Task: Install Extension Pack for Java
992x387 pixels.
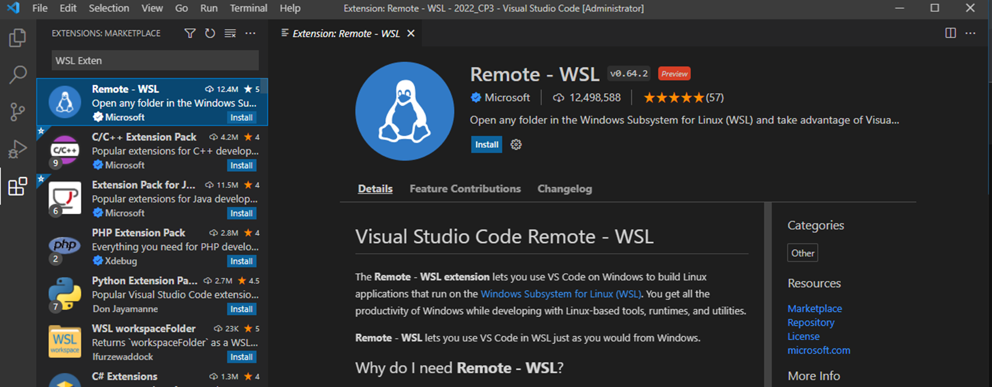Action: point(241,213)
